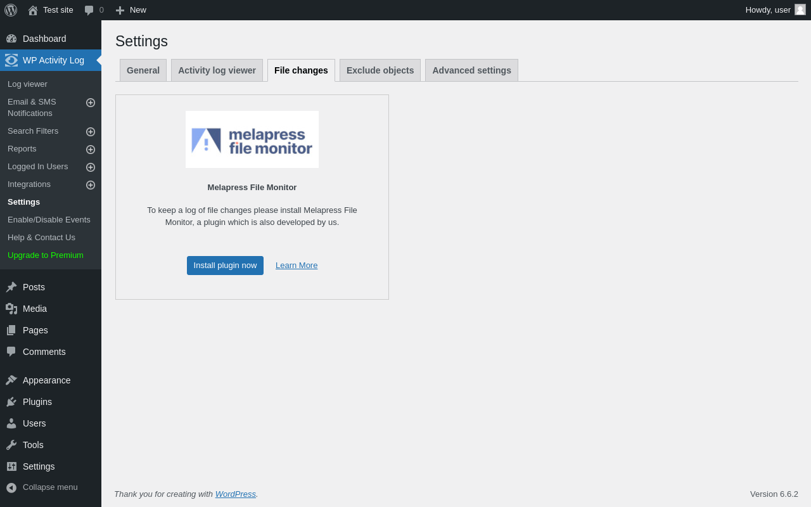Open Enable/Disable Events submenu item

coord(49,220)
